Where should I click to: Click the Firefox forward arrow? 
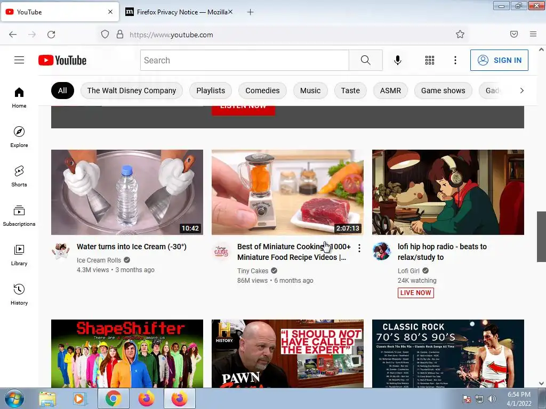(x=32, y=35)
